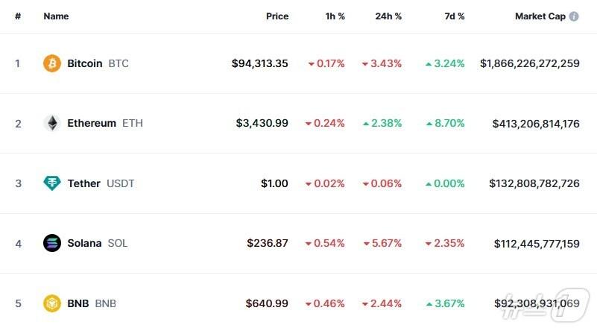Click the BNB logo icon
The height and width of the screenshot is (331, 597).
(x=51, y=303)
